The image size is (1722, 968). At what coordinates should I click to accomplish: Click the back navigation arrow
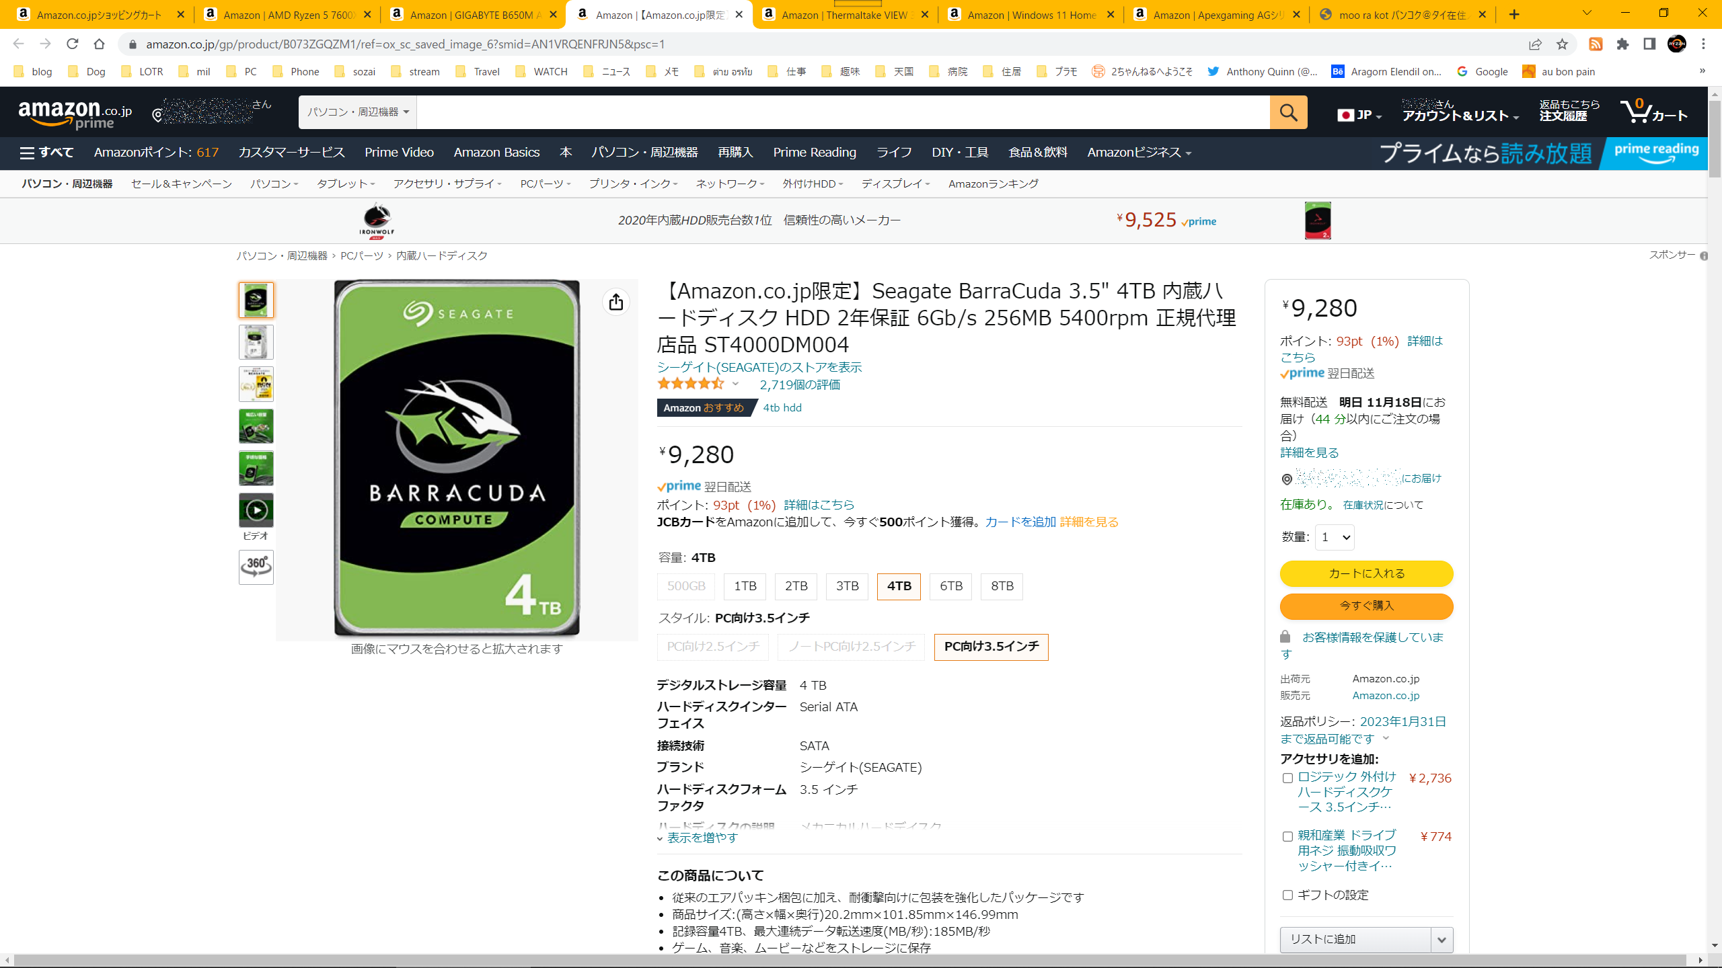point(19,44)
